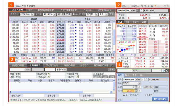The image size is (178, 106).
Task: Switch to the 투자자별매매동향 tab
Action: point(46,10)
